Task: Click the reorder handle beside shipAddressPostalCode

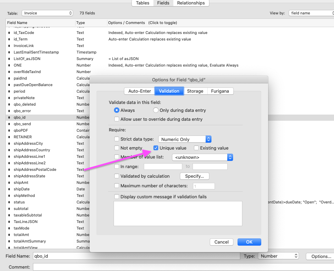Action: click(x=9, y=170)
